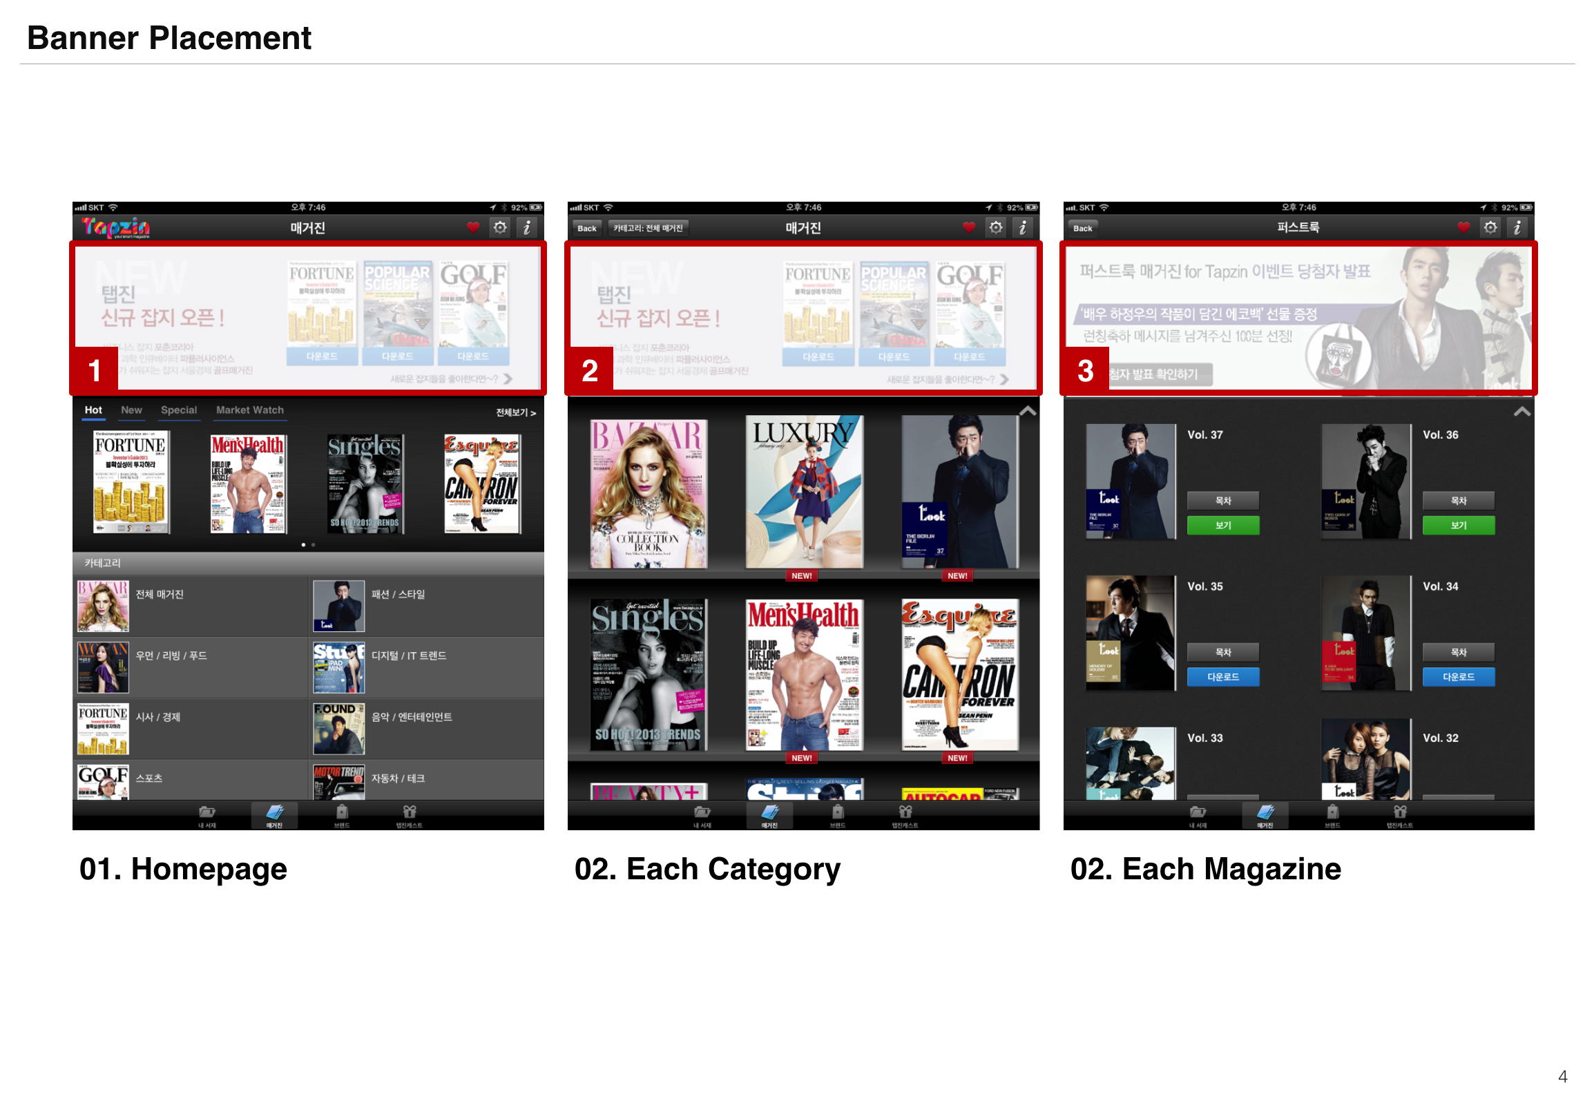Select the Hot tab
Viewport: 1594px width, 1101px height.
coord(93,410)
